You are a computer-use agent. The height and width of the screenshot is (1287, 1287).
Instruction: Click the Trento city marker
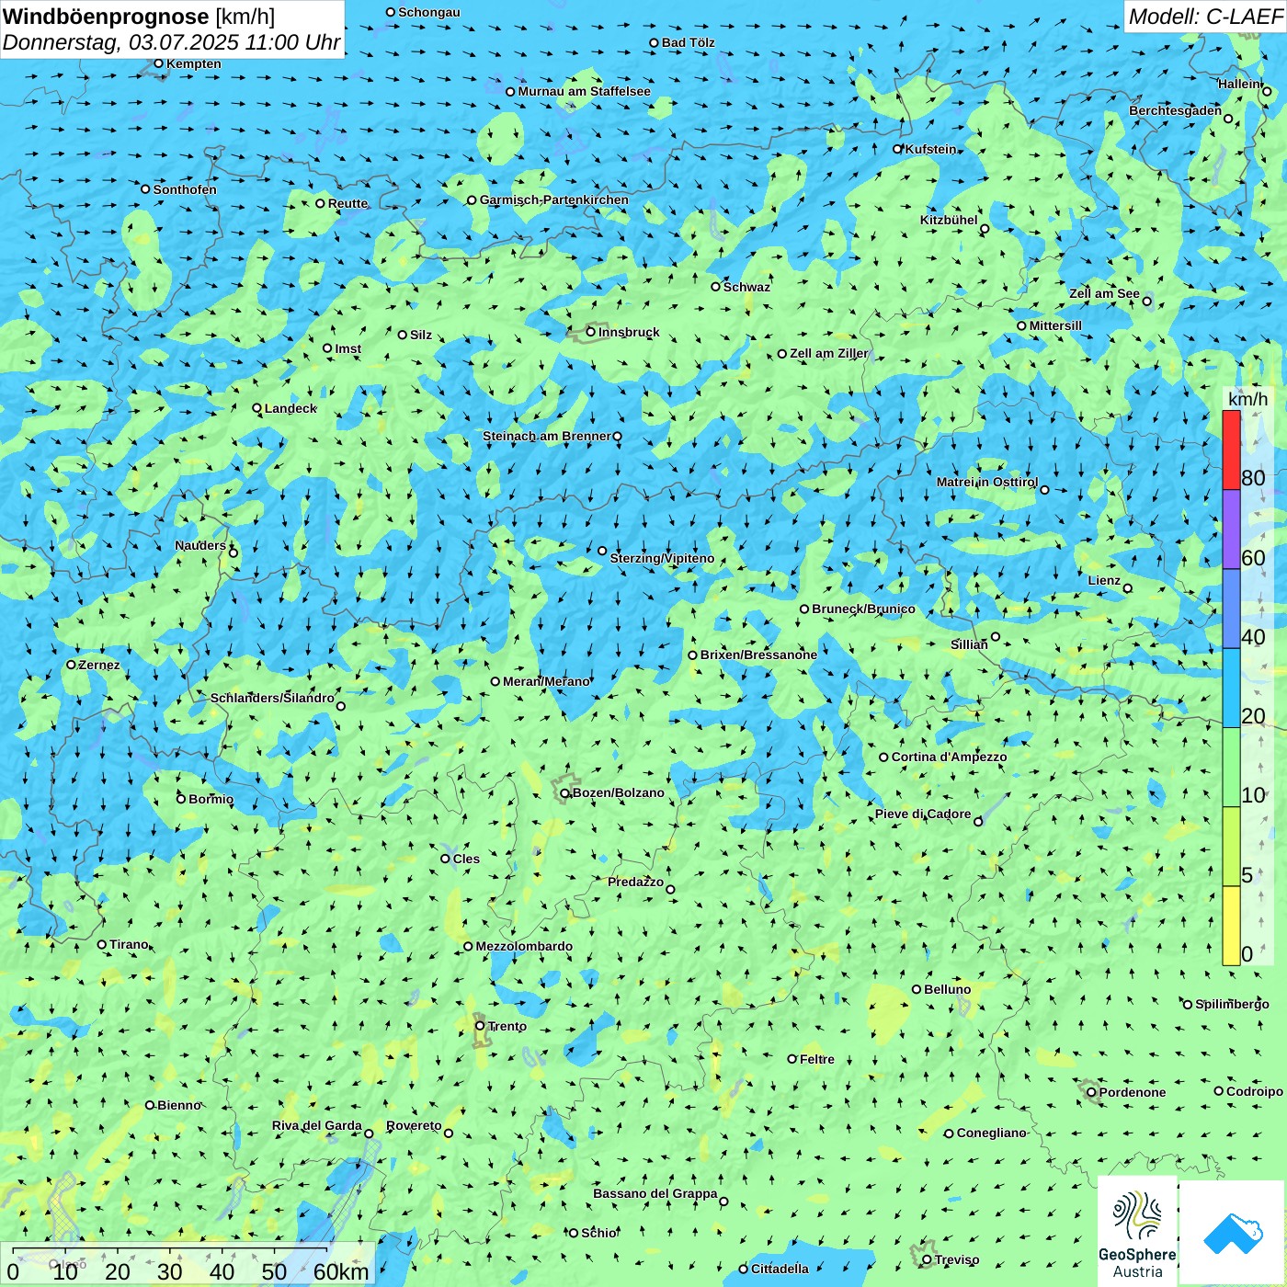[x=480, y=1026]
